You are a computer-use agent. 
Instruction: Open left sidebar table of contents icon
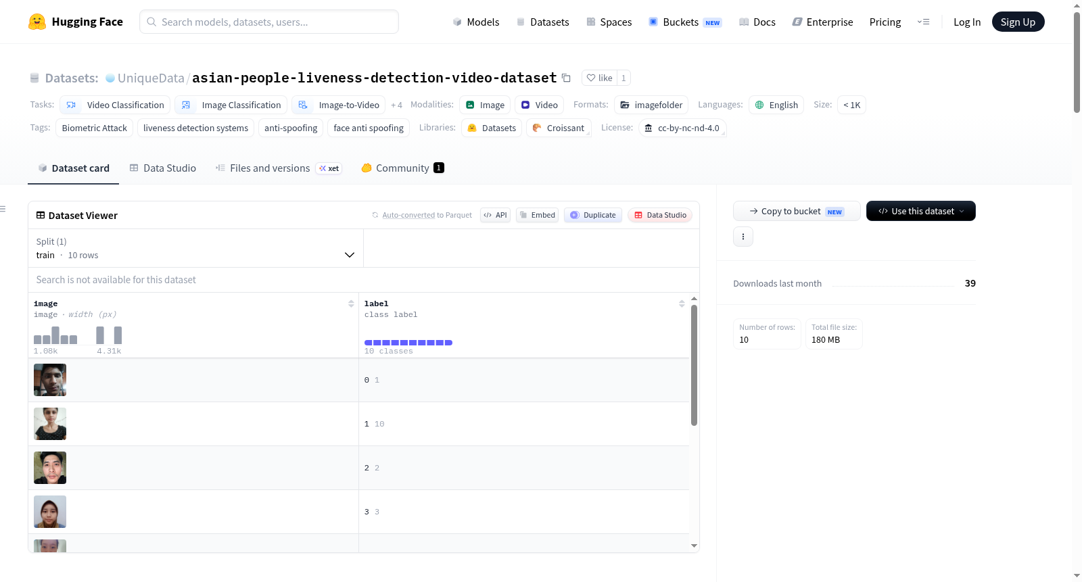tap(3, 209)
